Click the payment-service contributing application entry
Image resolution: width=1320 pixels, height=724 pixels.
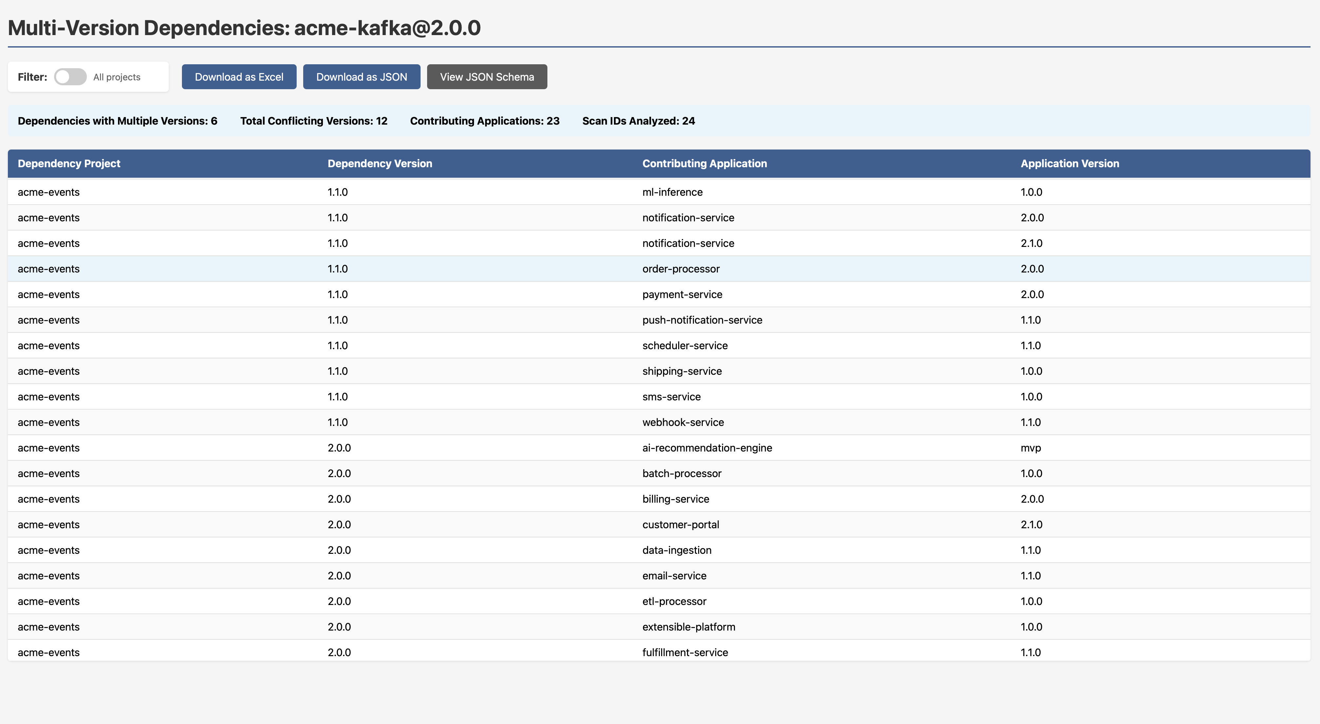point(682,294)
